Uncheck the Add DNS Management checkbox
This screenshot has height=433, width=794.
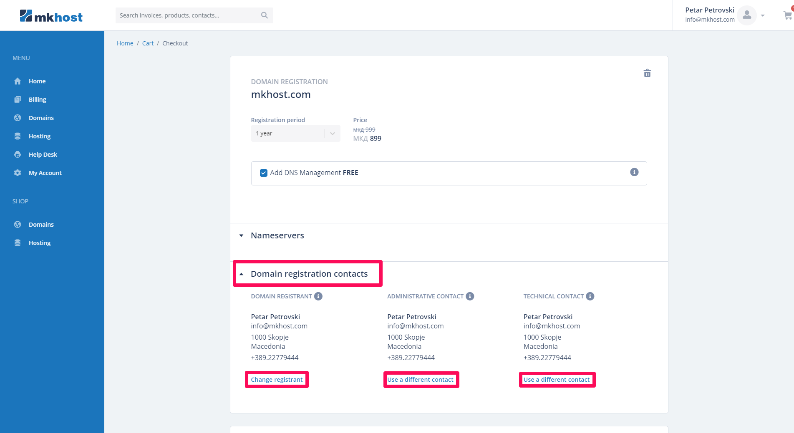pyautogui.click(x=264, y=173)
